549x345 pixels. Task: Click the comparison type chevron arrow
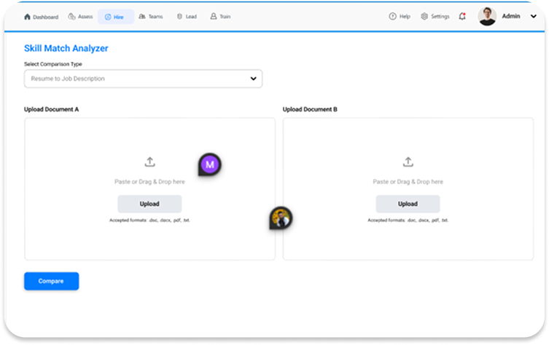coord(253,79)
